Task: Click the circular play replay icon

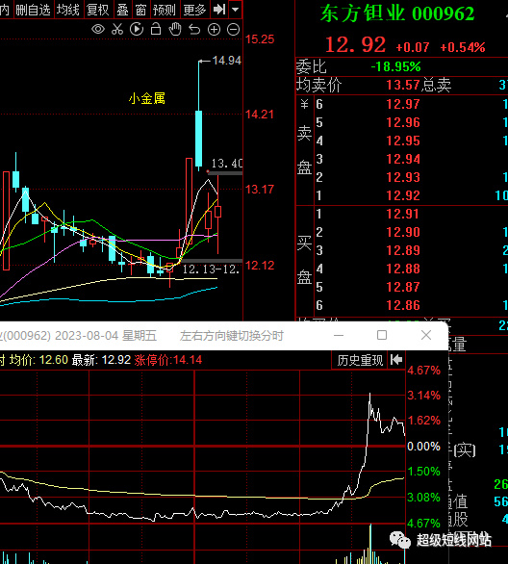Action: click(x=137, y=29)
